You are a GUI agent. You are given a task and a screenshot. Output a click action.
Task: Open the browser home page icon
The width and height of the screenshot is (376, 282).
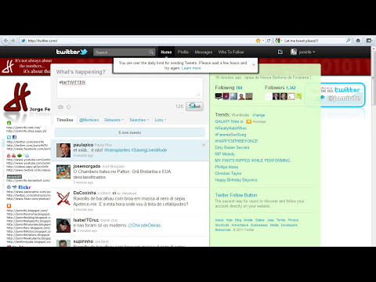(x=358, y=41)
